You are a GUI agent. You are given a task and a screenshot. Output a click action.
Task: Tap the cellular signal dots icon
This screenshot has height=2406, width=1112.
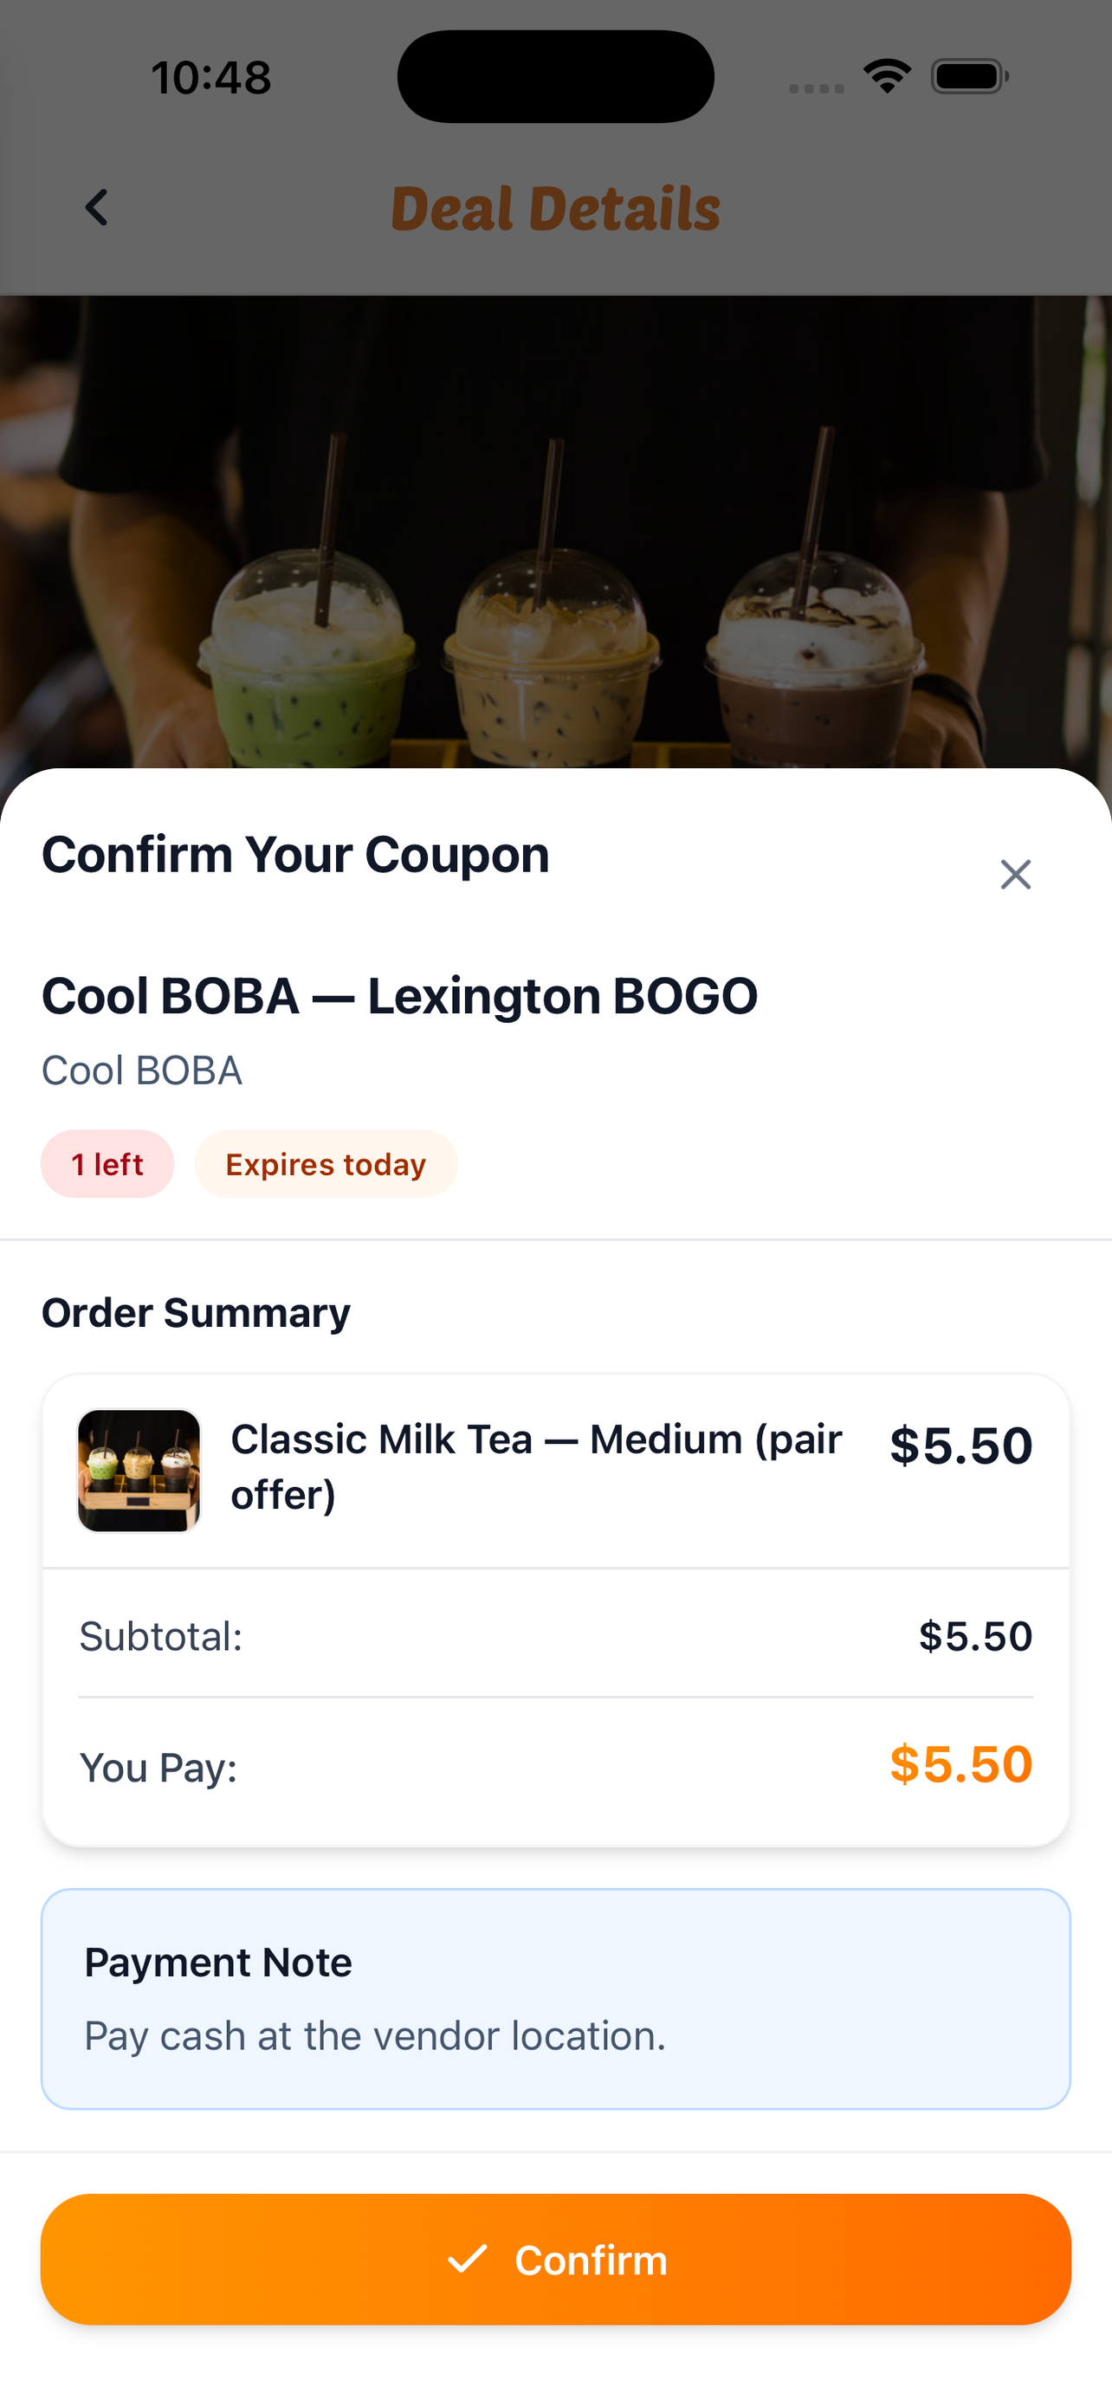(816, 87)
